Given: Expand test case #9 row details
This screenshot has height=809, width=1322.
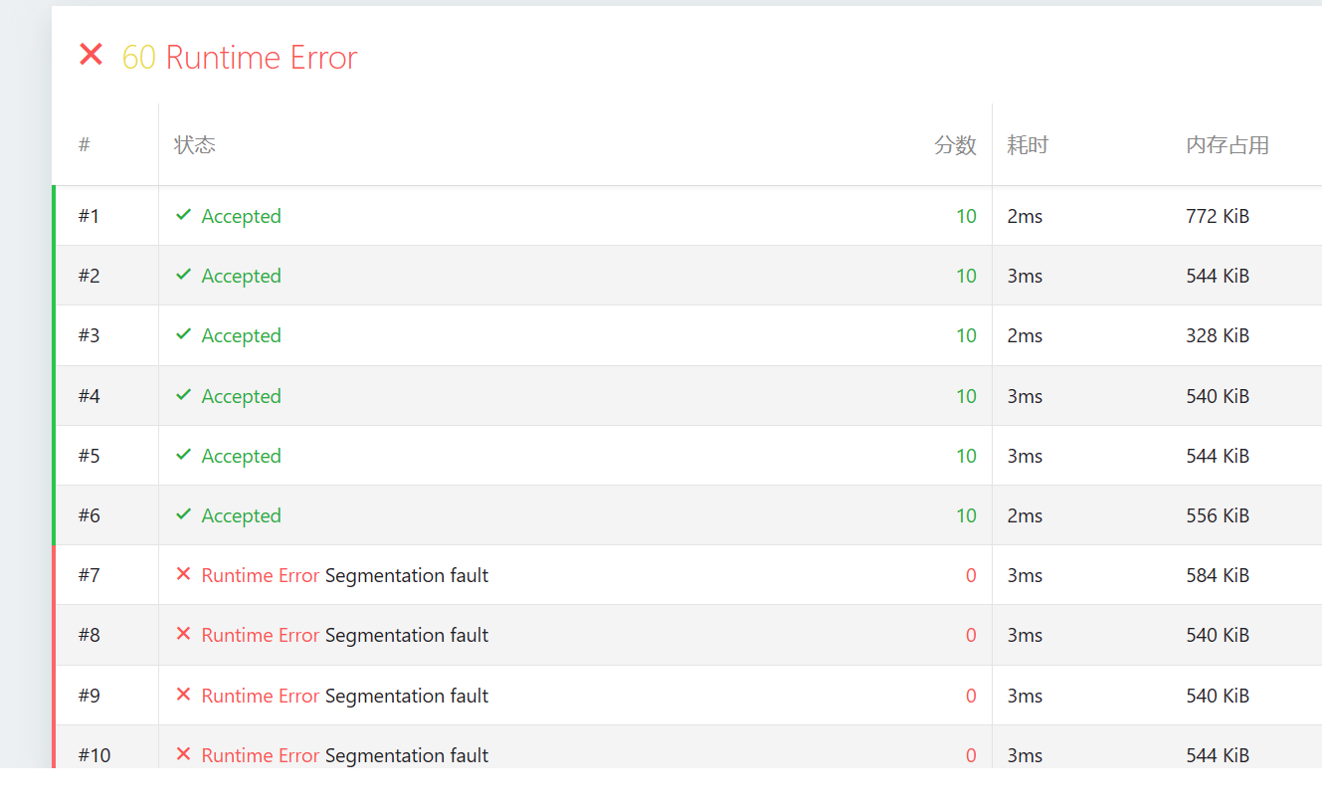Looking at the screenshot, I should click(90, 696).
